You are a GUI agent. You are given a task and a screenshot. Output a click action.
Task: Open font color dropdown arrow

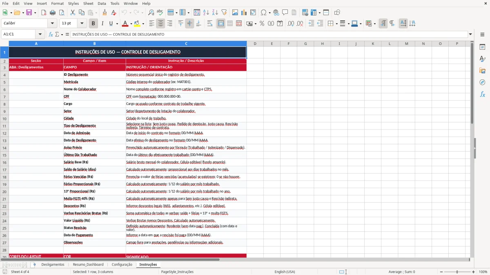point(131,24)
